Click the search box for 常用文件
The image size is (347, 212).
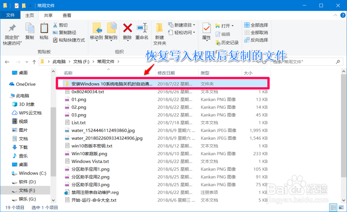coord(306,62)
